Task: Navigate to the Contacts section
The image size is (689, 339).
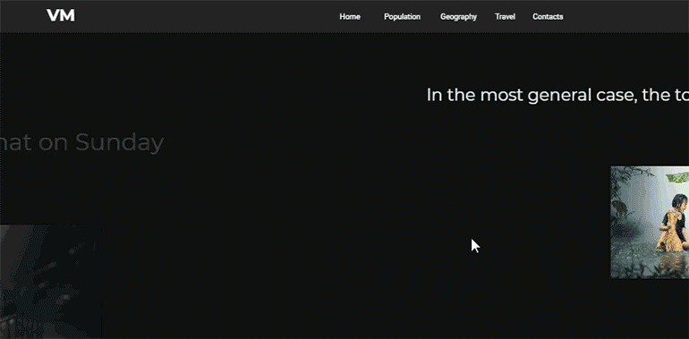Action: (x=548, y=17)
